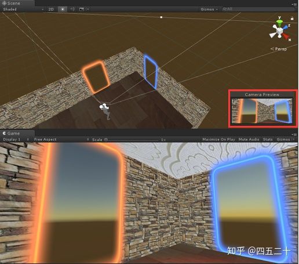
Task: Click the Game view Scale slider
Action: [x=132, y=140]
